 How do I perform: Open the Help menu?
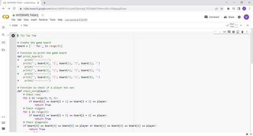(60, 20)
